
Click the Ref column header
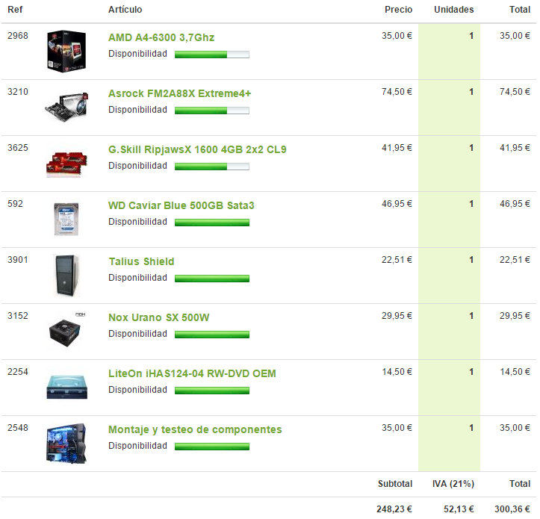pyautogui.click(x=15, y=9)
